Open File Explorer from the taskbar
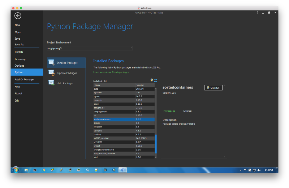This screenshot has height=188, width=289. (x=26, y=170)
